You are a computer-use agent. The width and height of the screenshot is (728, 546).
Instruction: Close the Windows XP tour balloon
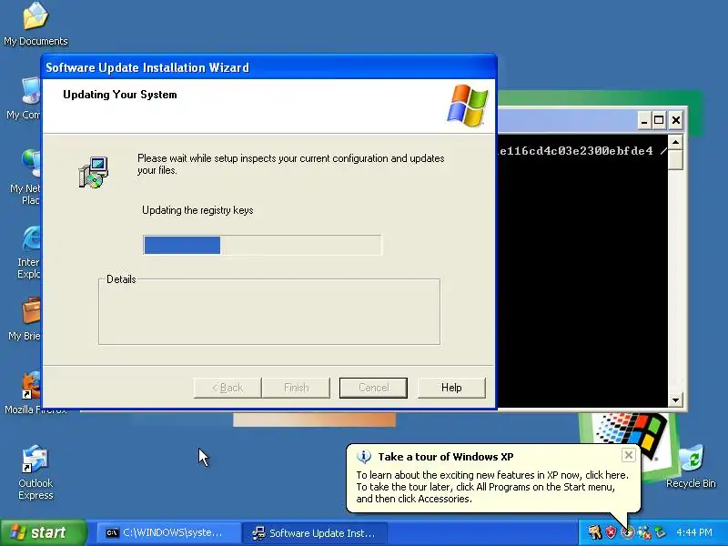pos(628,455)
